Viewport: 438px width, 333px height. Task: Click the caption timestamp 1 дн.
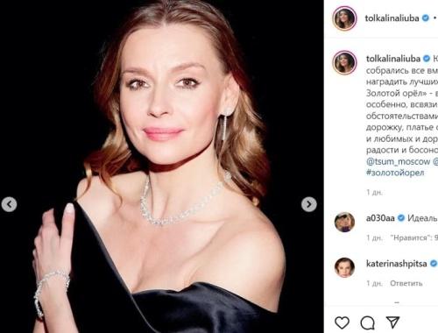click(x=374, y=192)
